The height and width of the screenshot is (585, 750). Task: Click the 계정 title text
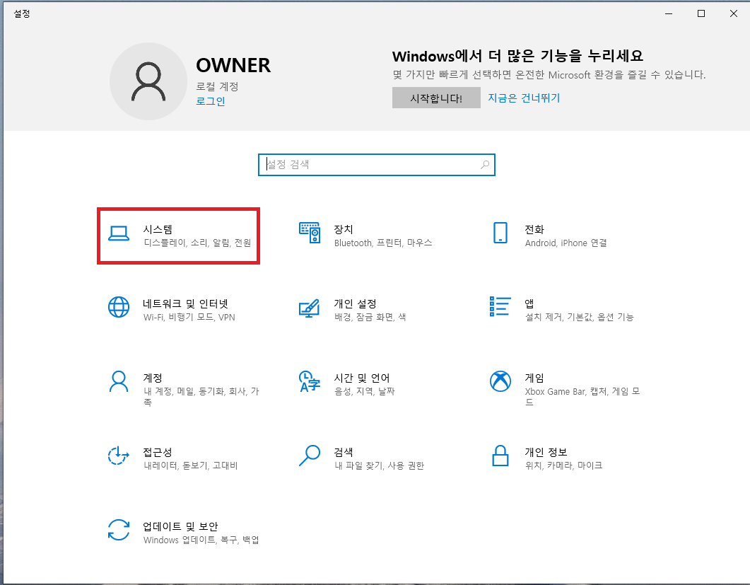(153, 378)
